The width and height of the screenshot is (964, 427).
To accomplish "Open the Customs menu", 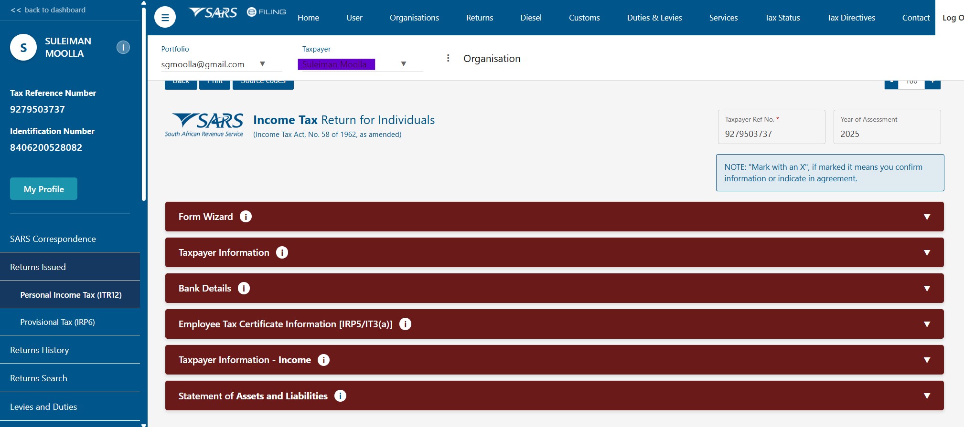I will coord(584,18).
